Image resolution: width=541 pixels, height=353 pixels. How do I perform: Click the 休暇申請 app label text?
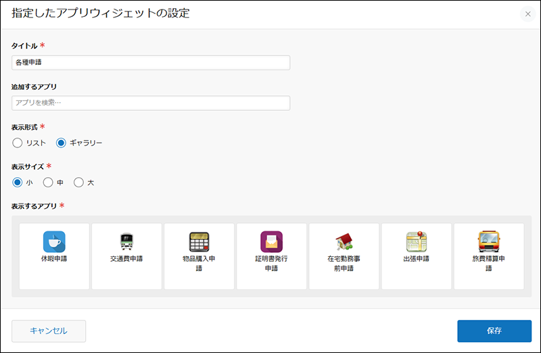click(54, 259)
